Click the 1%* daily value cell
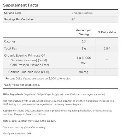122x137 pixels. coord(107,48)
